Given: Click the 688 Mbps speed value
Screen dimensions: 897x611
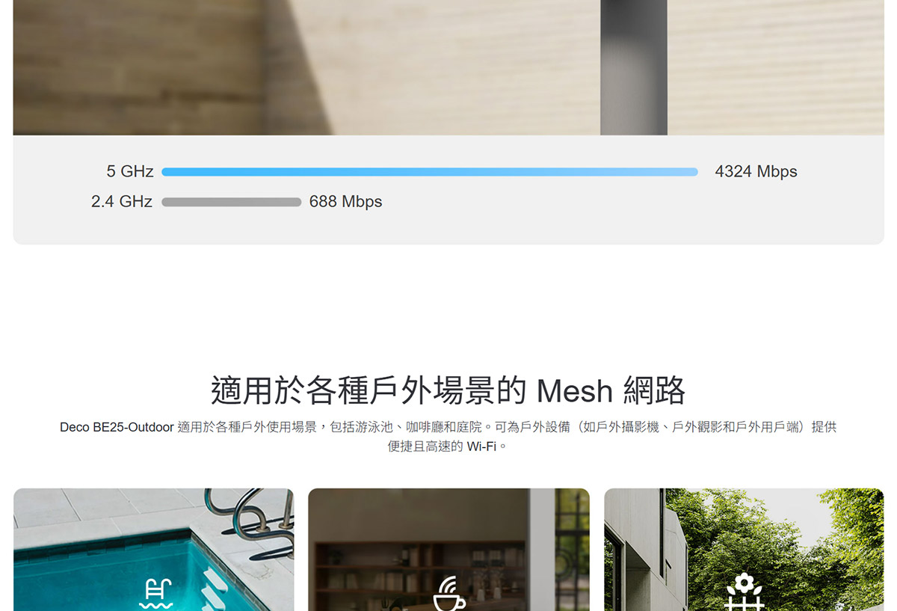Looking at the screenshot, I should click(345, 202).
